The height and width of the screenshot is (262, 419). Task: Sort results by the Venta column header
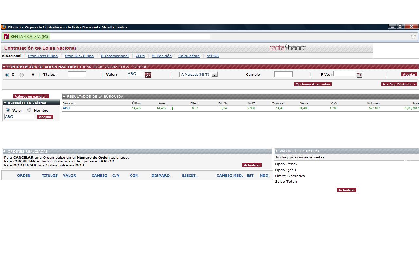pyautogui.click(x=304, y=103)
